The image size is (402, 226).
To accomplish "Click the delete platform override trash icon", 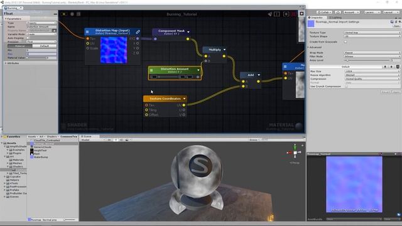I will tap(398, 67).
